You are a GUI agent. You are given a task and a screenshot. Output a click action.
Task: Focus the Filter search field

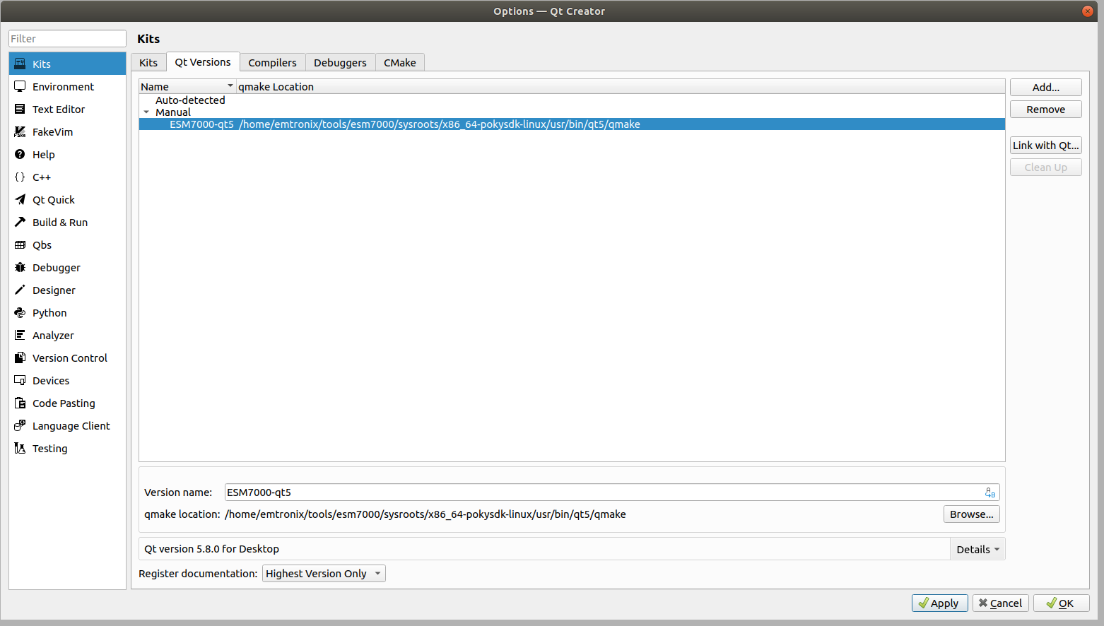(x=67, y=39)
